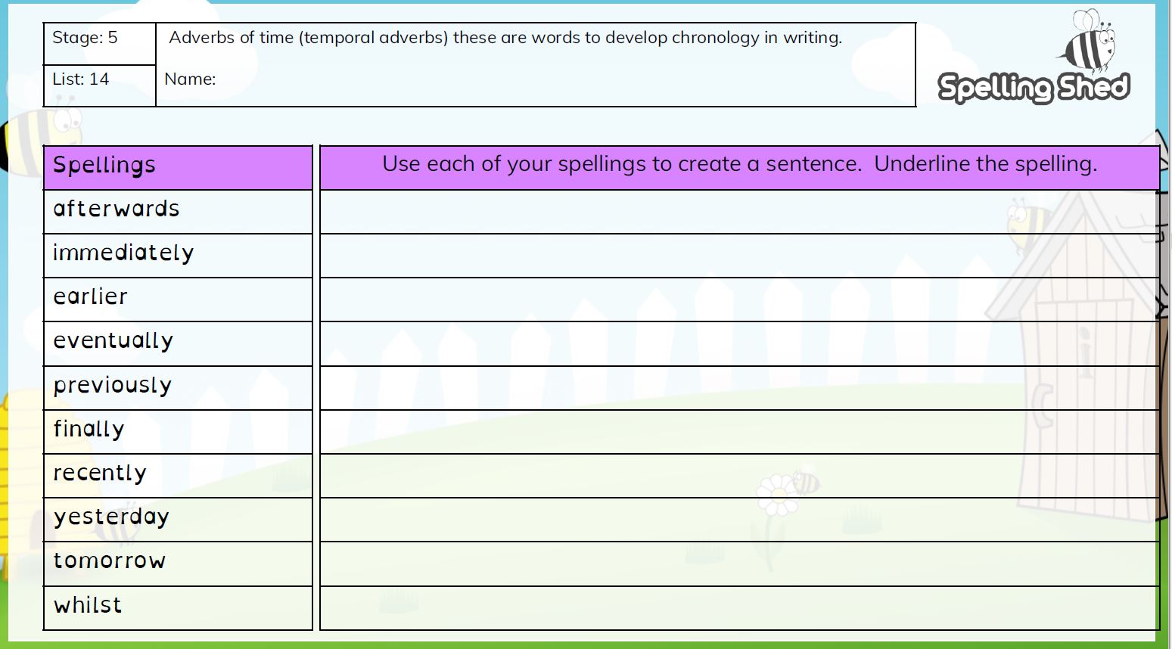Click the List: 14 cell

click(x=99, y=80)
